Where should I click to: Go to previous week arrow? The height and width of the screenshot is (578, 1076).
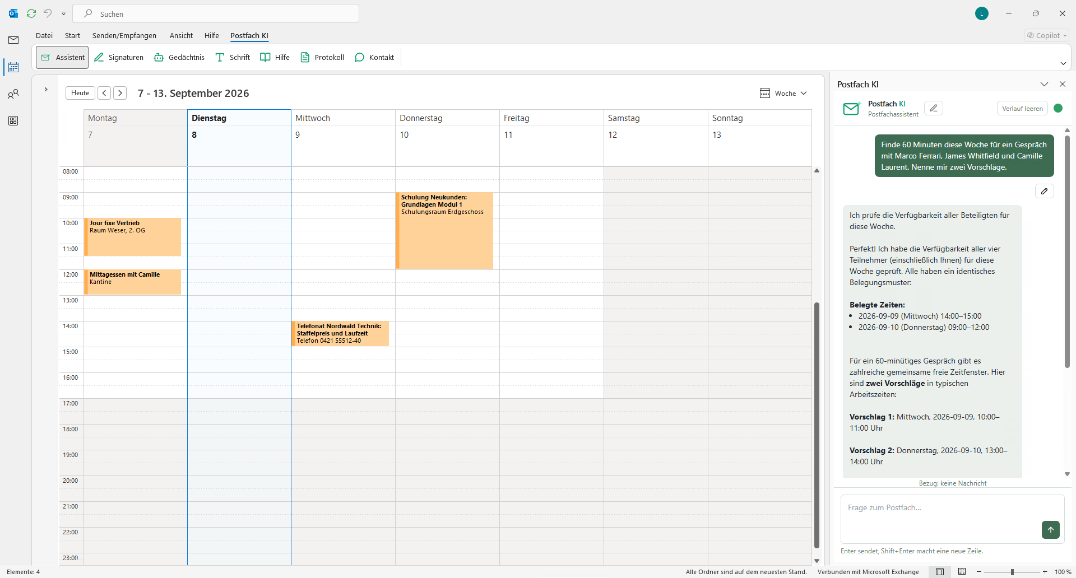104,93
